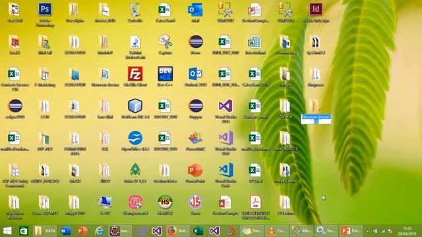Launch the pink Wampserver64 shortcut

coord(135,202)
